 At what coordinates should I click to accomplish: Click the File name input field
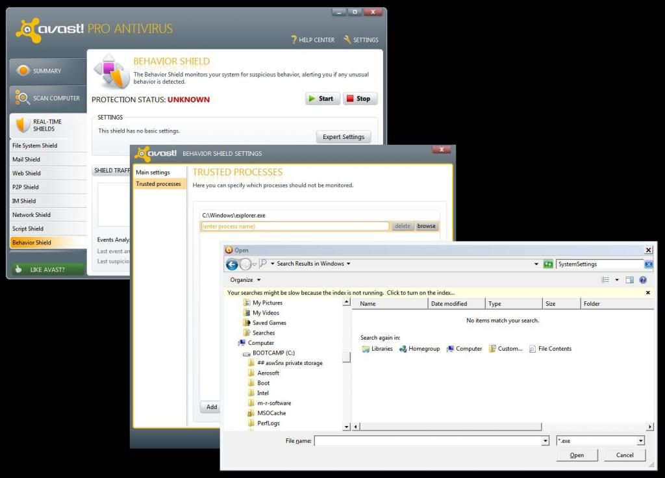pos(428,441)
